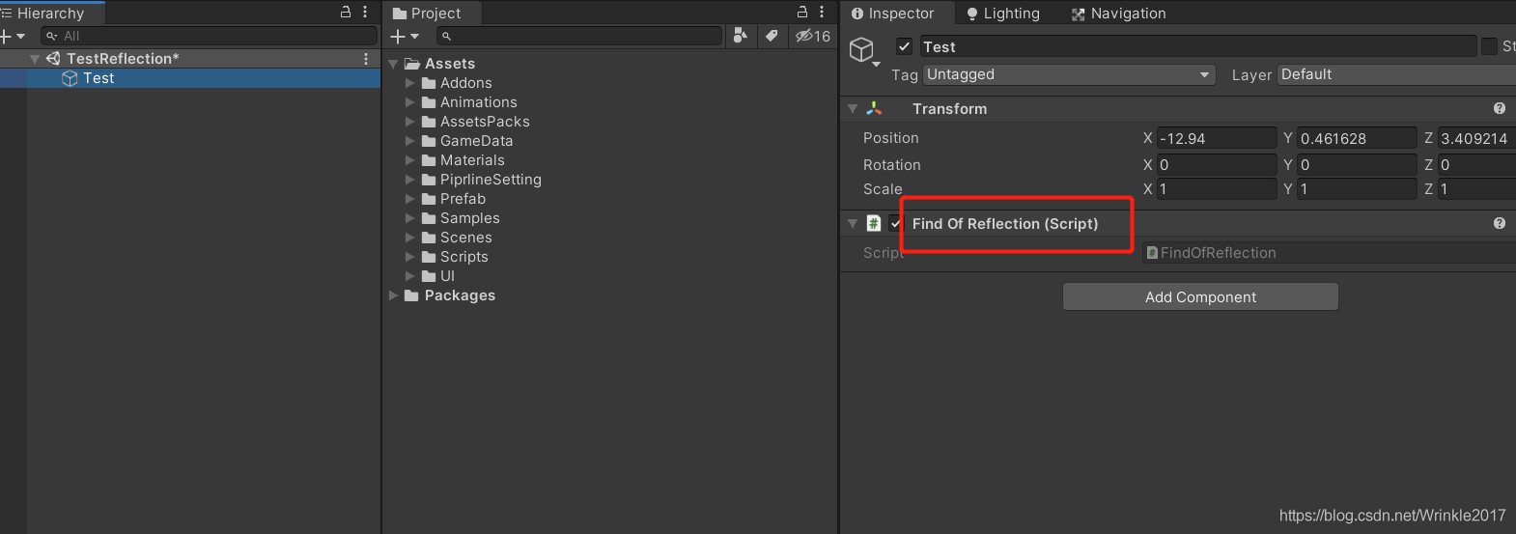
Task: Click the UI folder icon
Action: click(x=429, y=276)
